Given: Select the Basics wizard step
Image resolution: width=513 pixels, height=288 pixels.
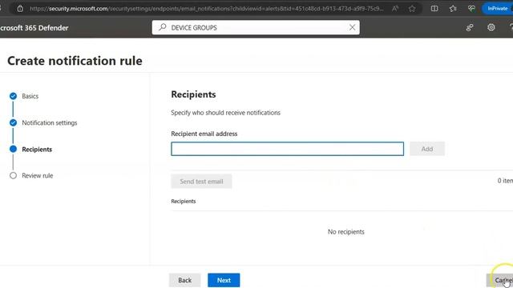Looking at the screenshot, I should [30, 96].
